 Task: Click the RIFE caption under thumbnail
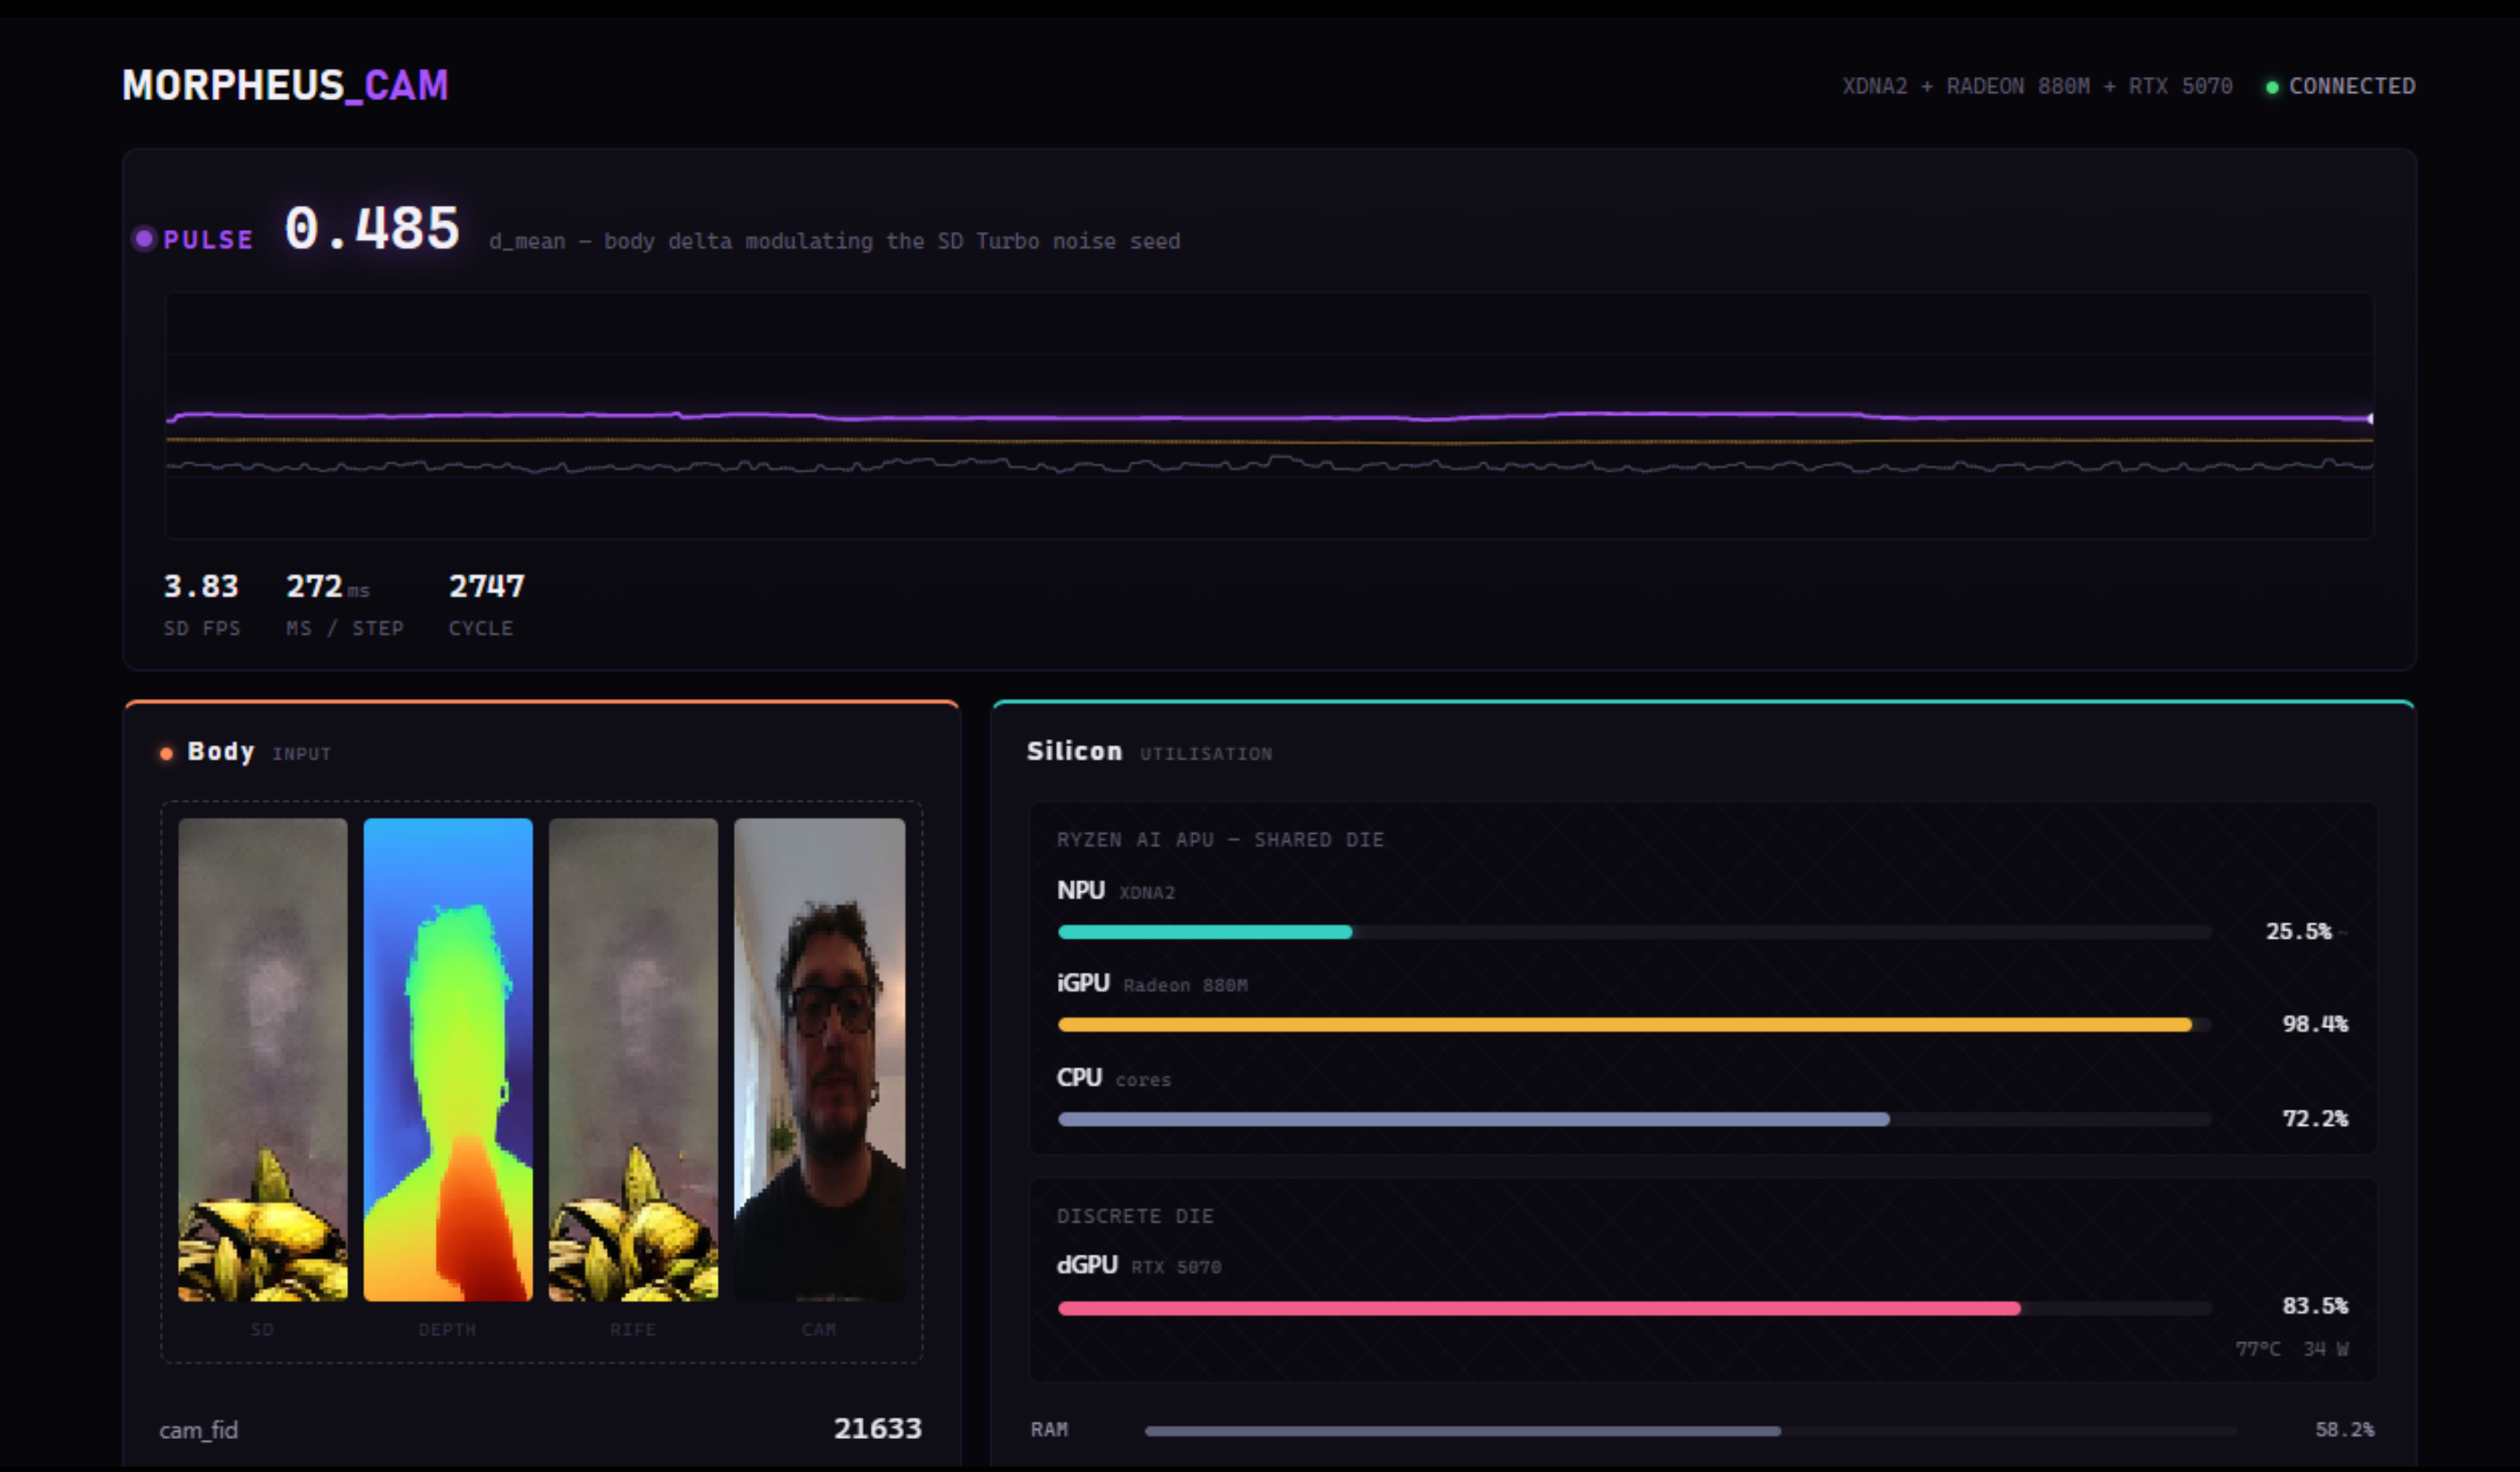[633, 1329]
